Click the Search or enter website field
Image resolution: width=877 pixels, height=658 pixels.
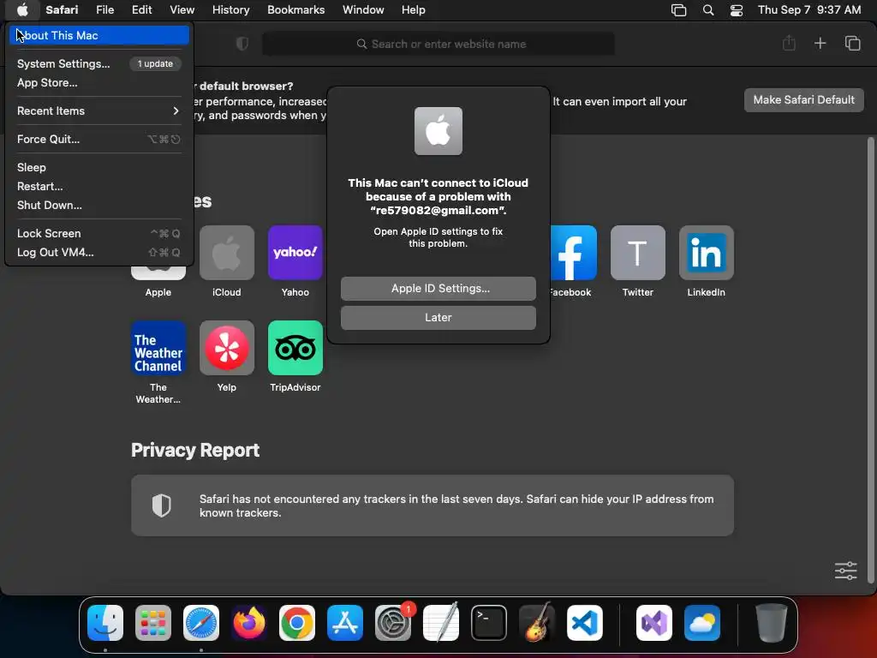point(438,44)
